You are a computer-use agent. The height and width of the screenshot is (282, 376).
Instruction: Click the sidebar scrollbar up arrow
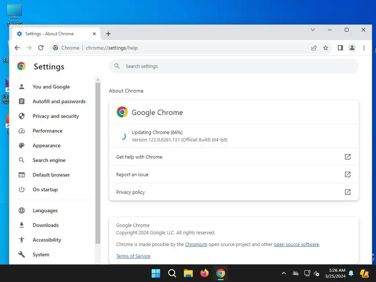click(x=98, y=80)
